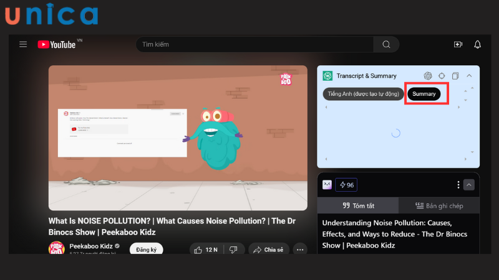The image size is (499, 280).
Task: Click the crosshair jump-to-current-time icon
Action: click(x=442, y=76)
